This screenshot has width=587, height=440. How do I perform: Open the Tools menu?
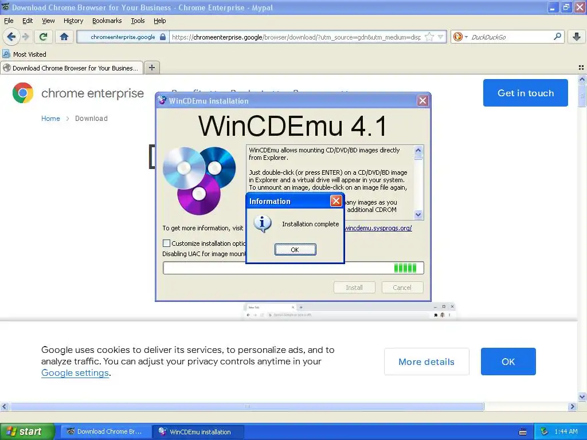pyautogui.click(x=138, y=21)
